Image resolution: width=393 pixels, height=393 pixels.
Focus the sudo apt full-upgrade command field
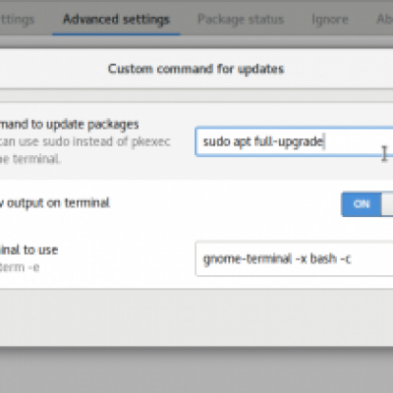(294, 141)
